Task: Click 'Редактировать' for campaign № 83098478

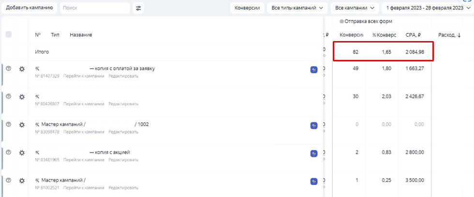Action: [x=123, y=132]
